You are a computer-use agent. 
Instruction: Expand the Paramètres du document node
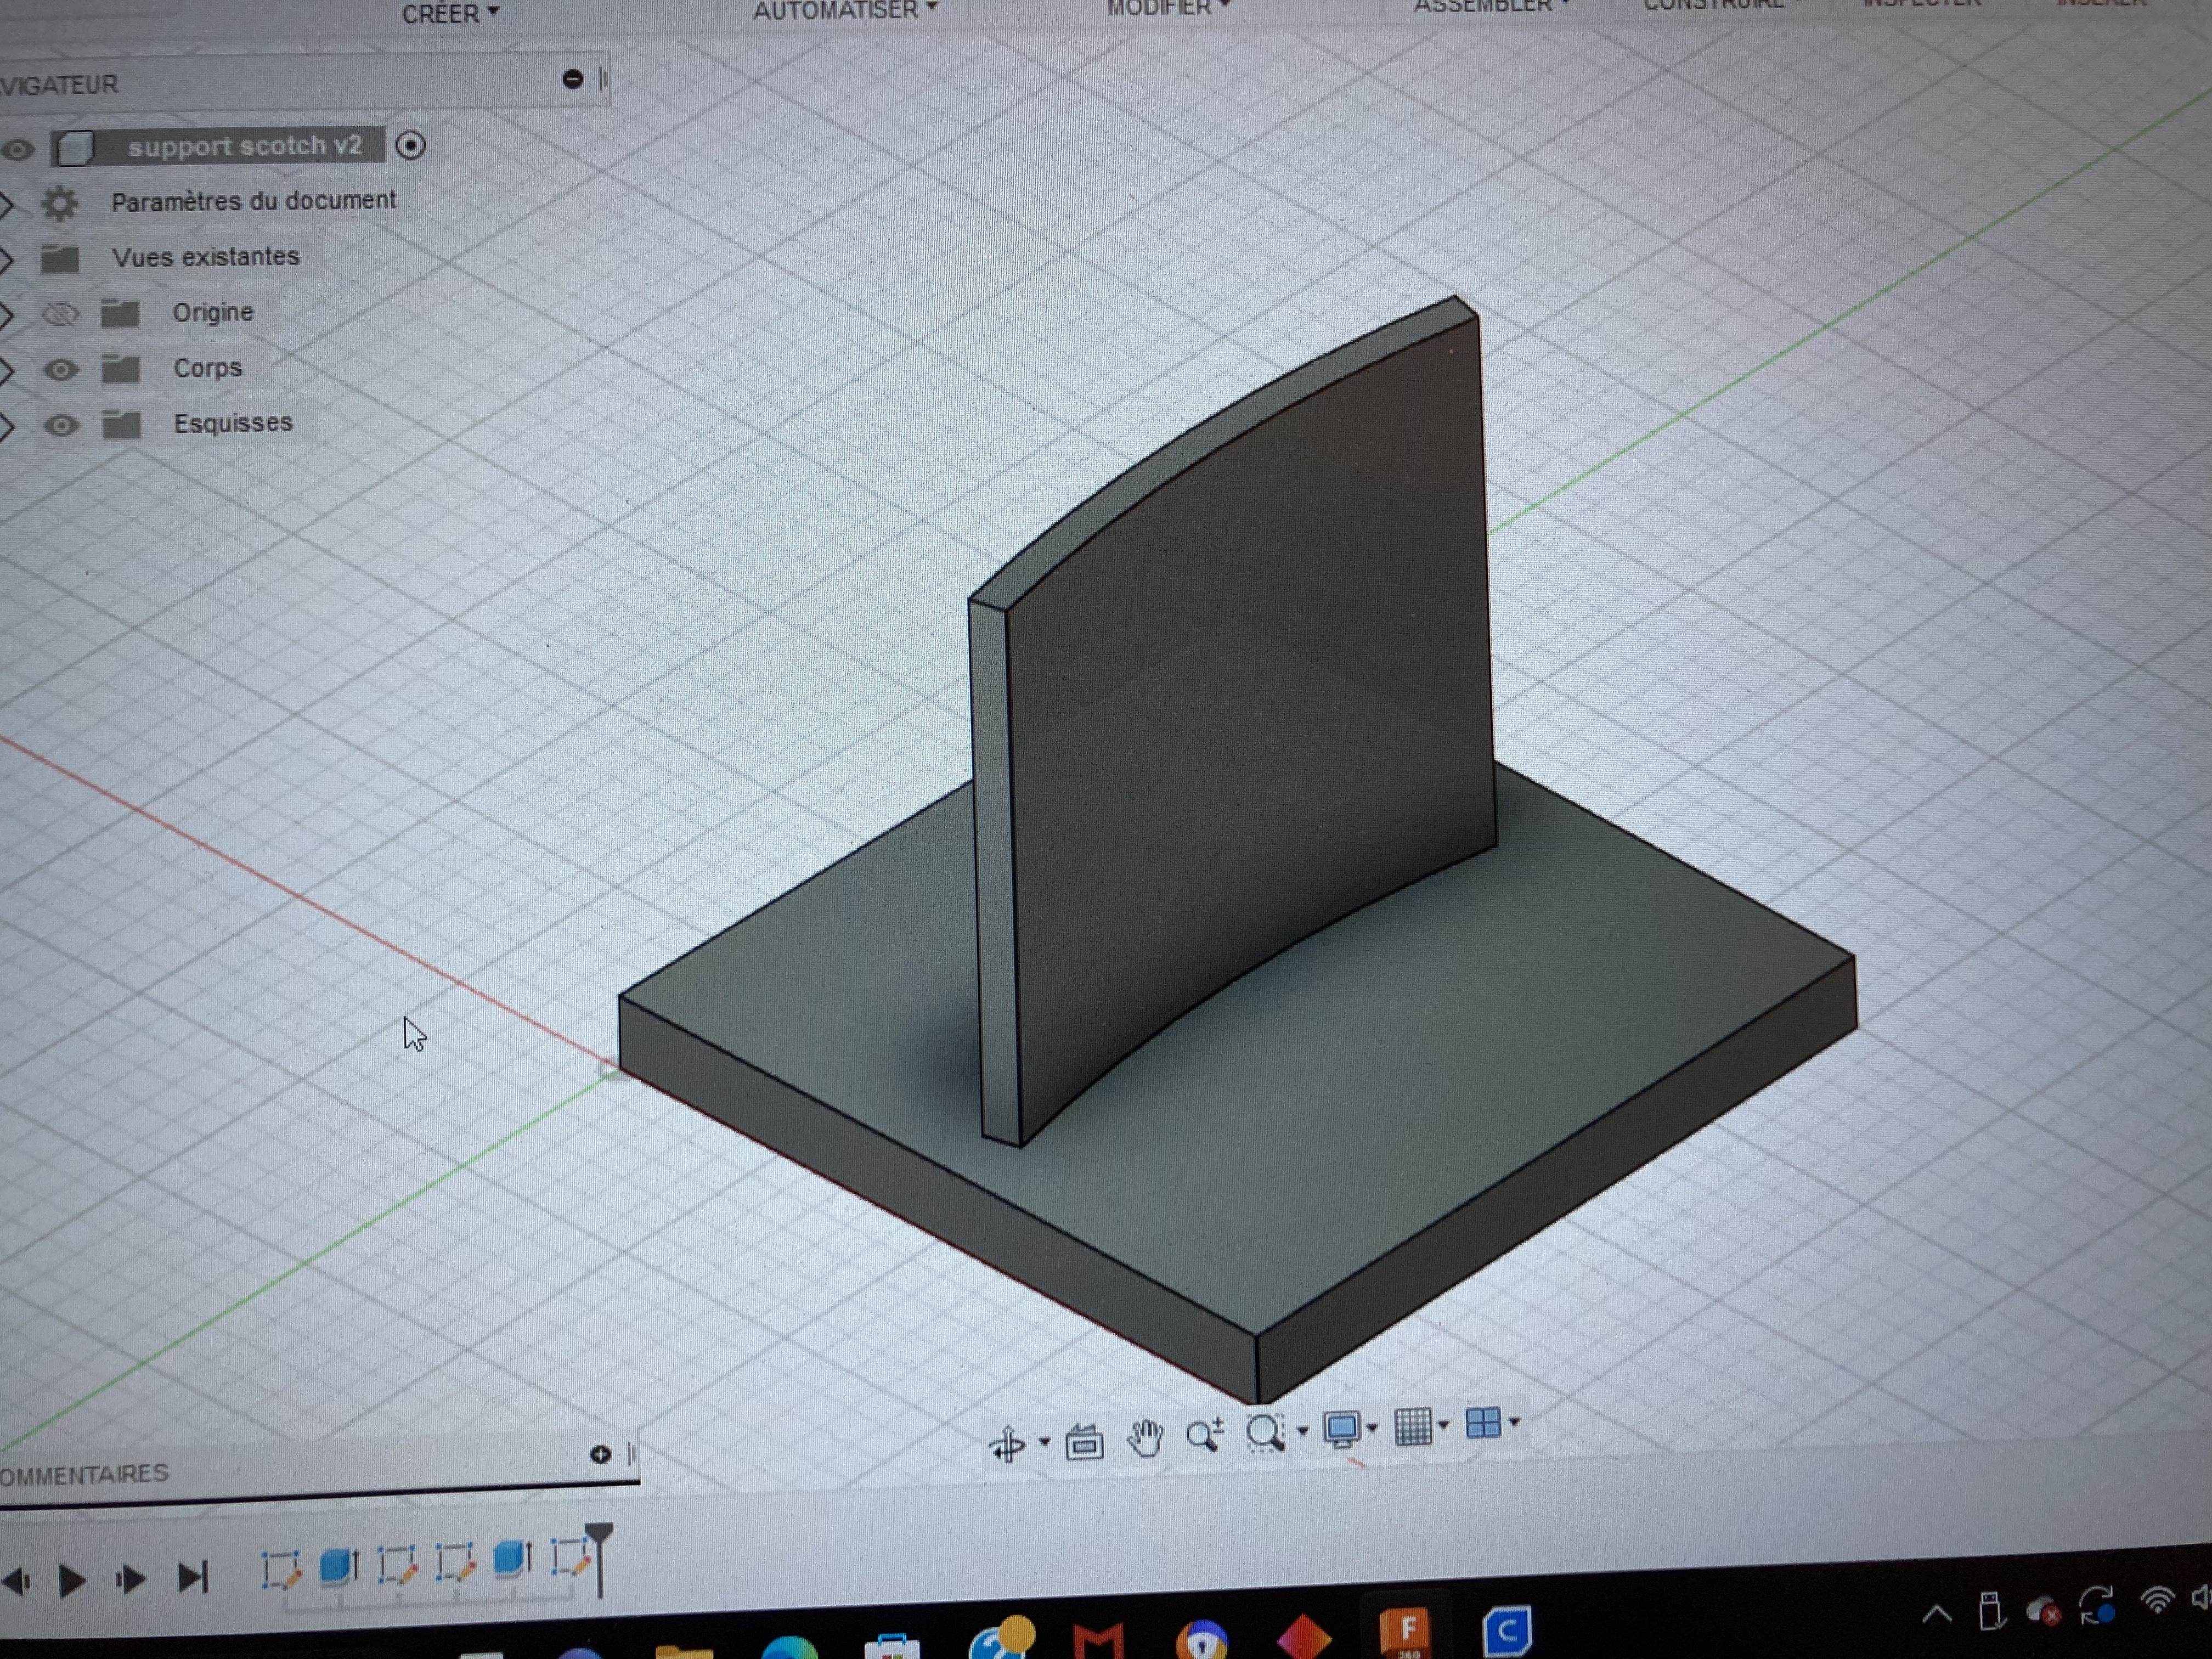7,205
